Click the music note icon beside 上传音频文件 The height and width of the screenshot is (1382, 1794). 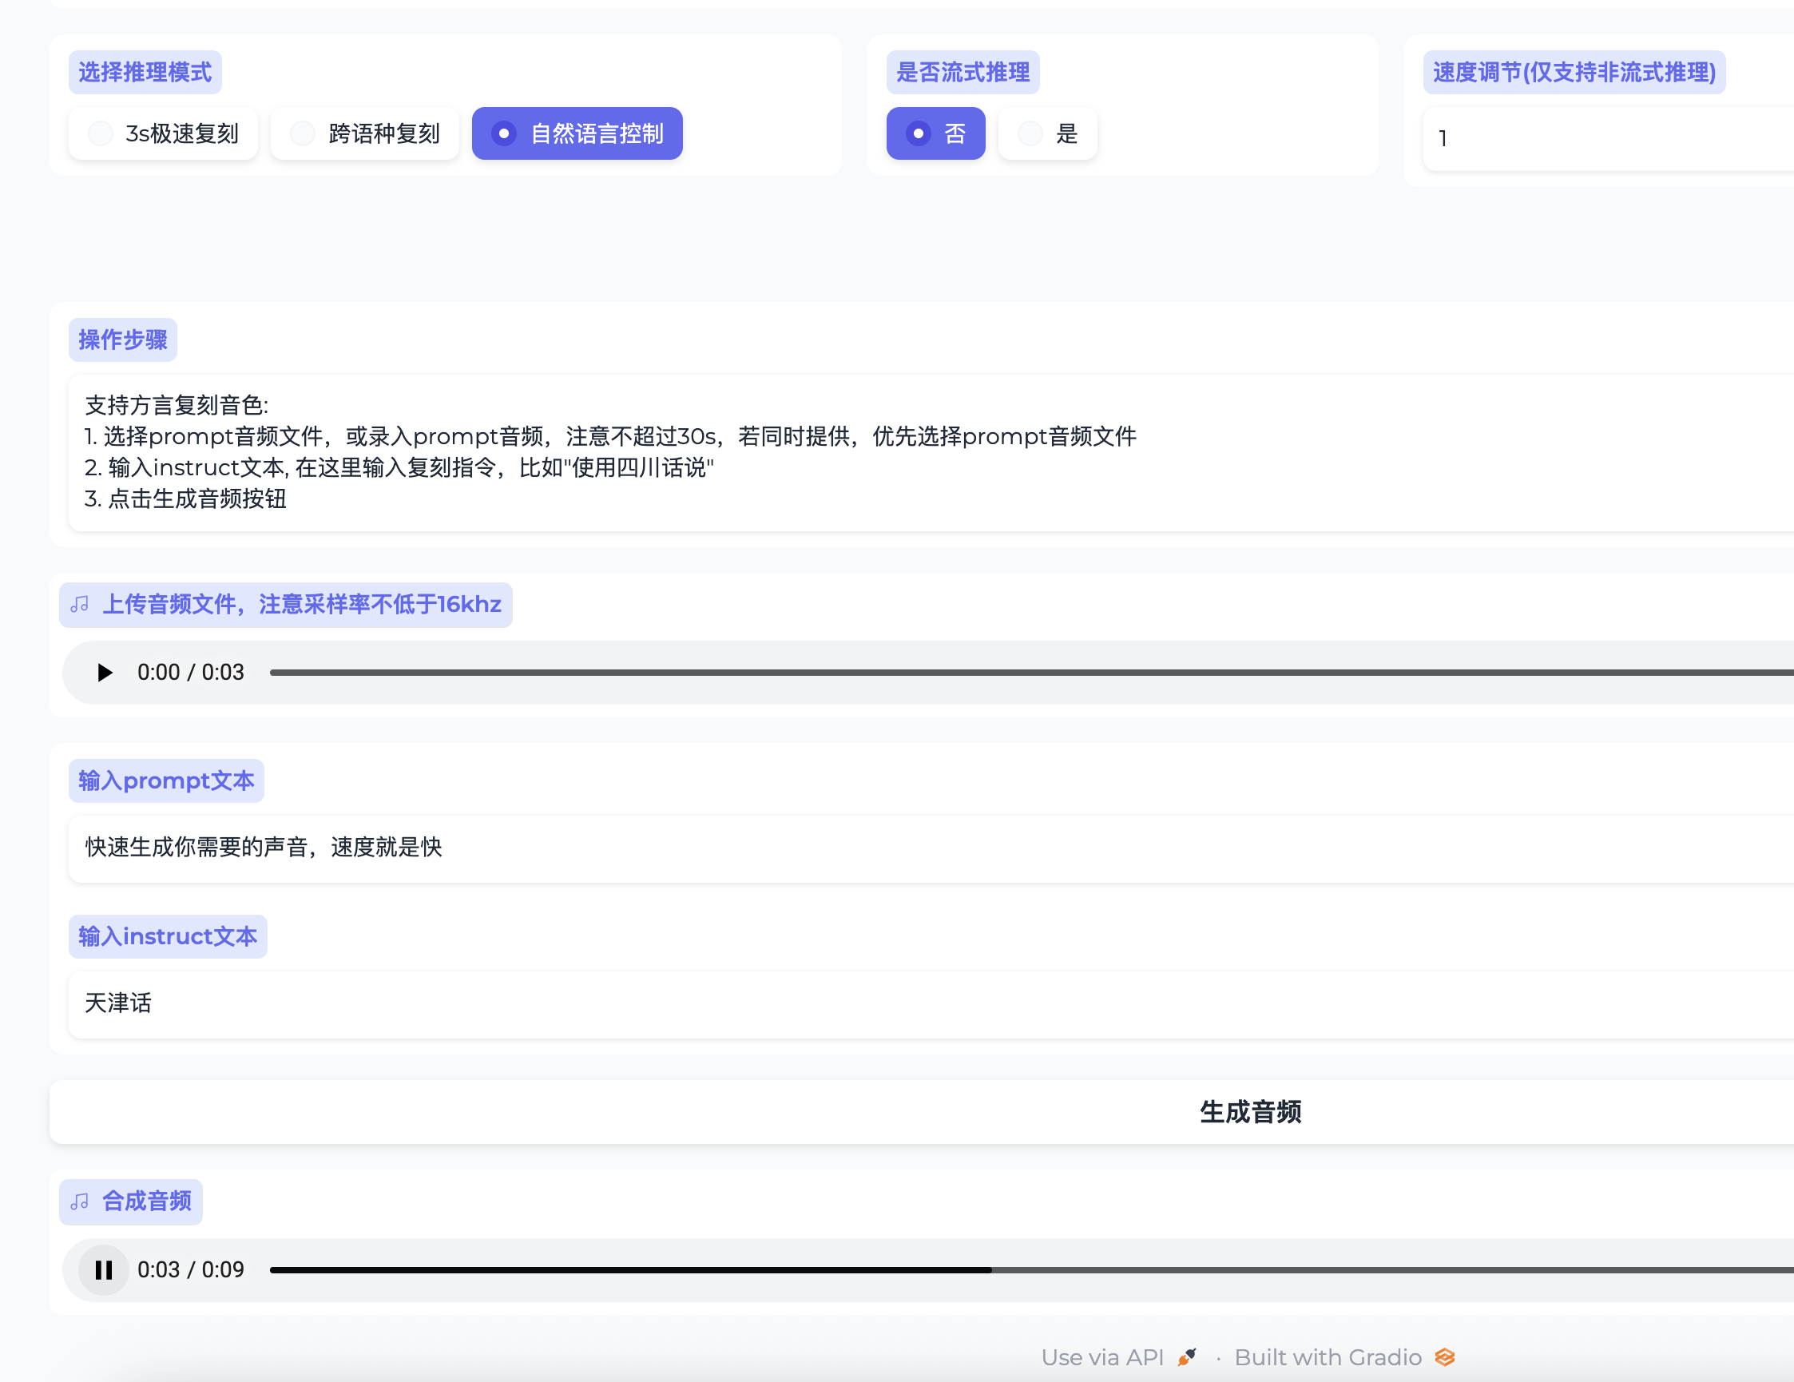[80, 605]
